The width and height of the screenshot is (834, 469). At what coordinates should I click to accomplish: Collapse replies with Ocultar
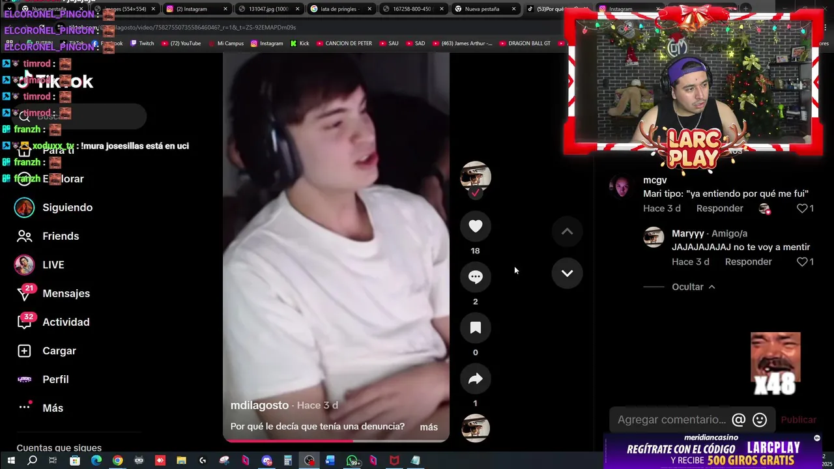click(693, 287)
